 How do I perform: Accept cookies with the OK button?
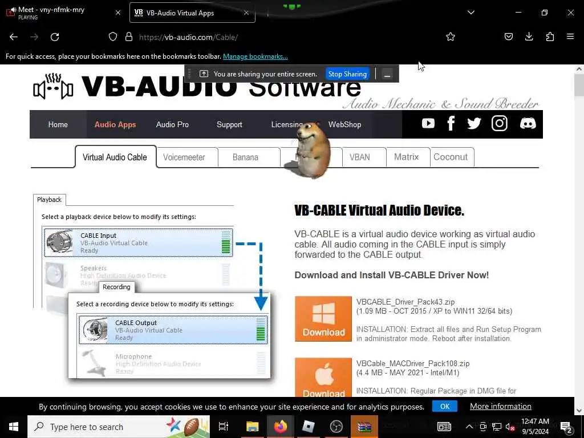[x=445, y=406]
